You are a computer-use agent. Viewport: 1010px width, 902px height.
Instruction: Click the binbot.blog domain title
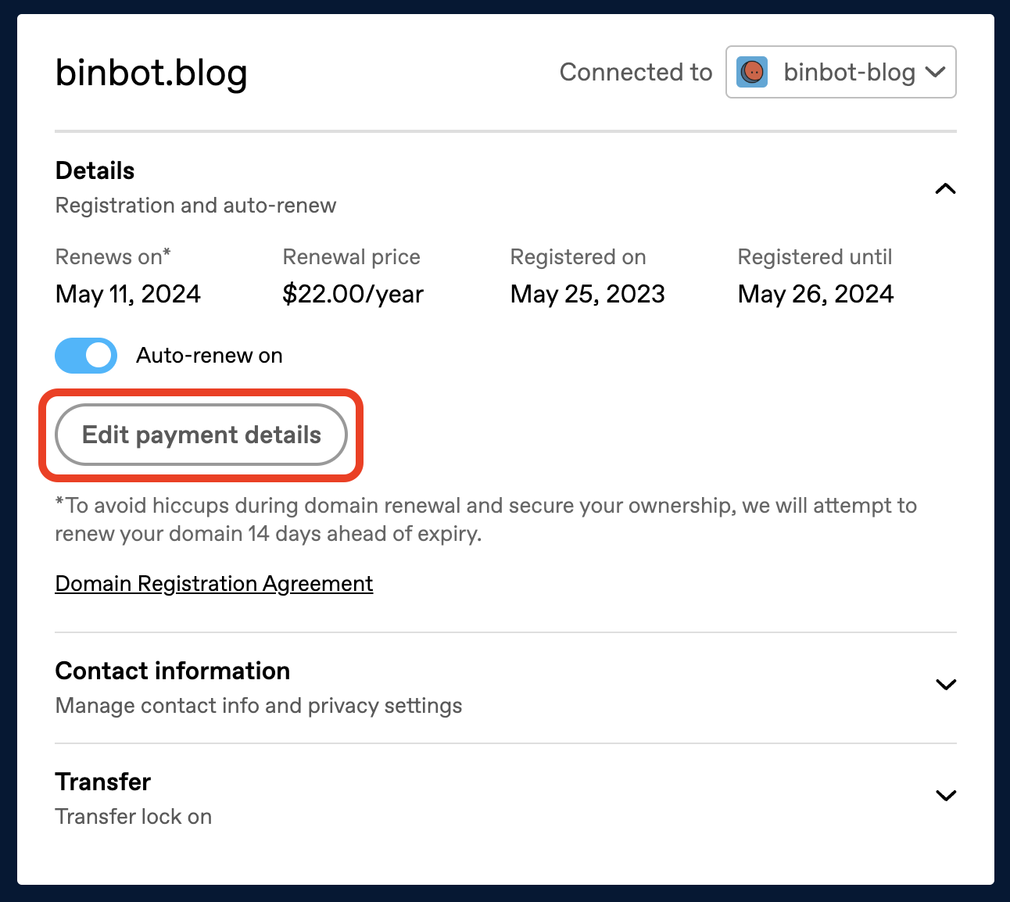tap(152, 73)
